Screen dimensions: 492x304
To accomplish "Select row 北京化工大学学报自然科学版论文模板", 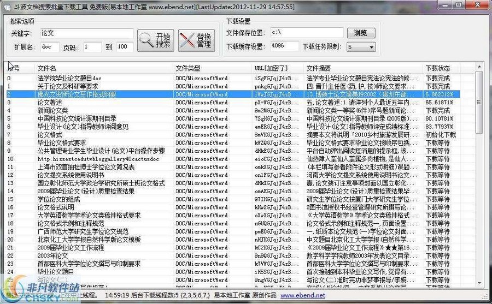I will point(233,240).
